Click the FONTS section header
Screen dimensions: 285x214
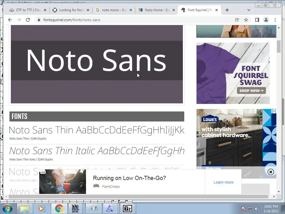(x=97, y=116)
